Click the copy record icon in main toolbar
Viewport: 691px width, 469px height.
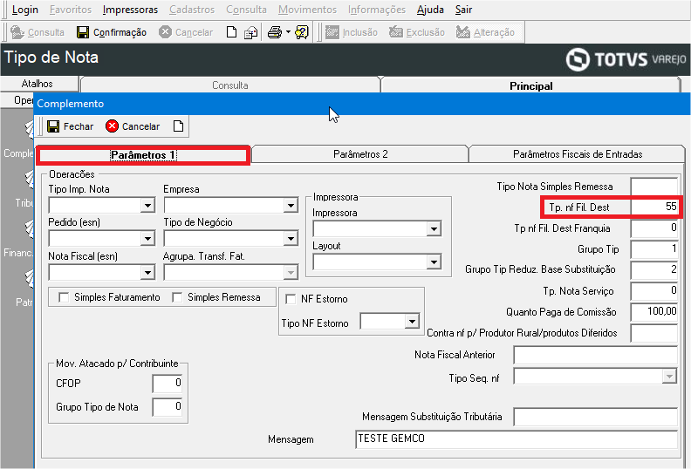[250, 32]
